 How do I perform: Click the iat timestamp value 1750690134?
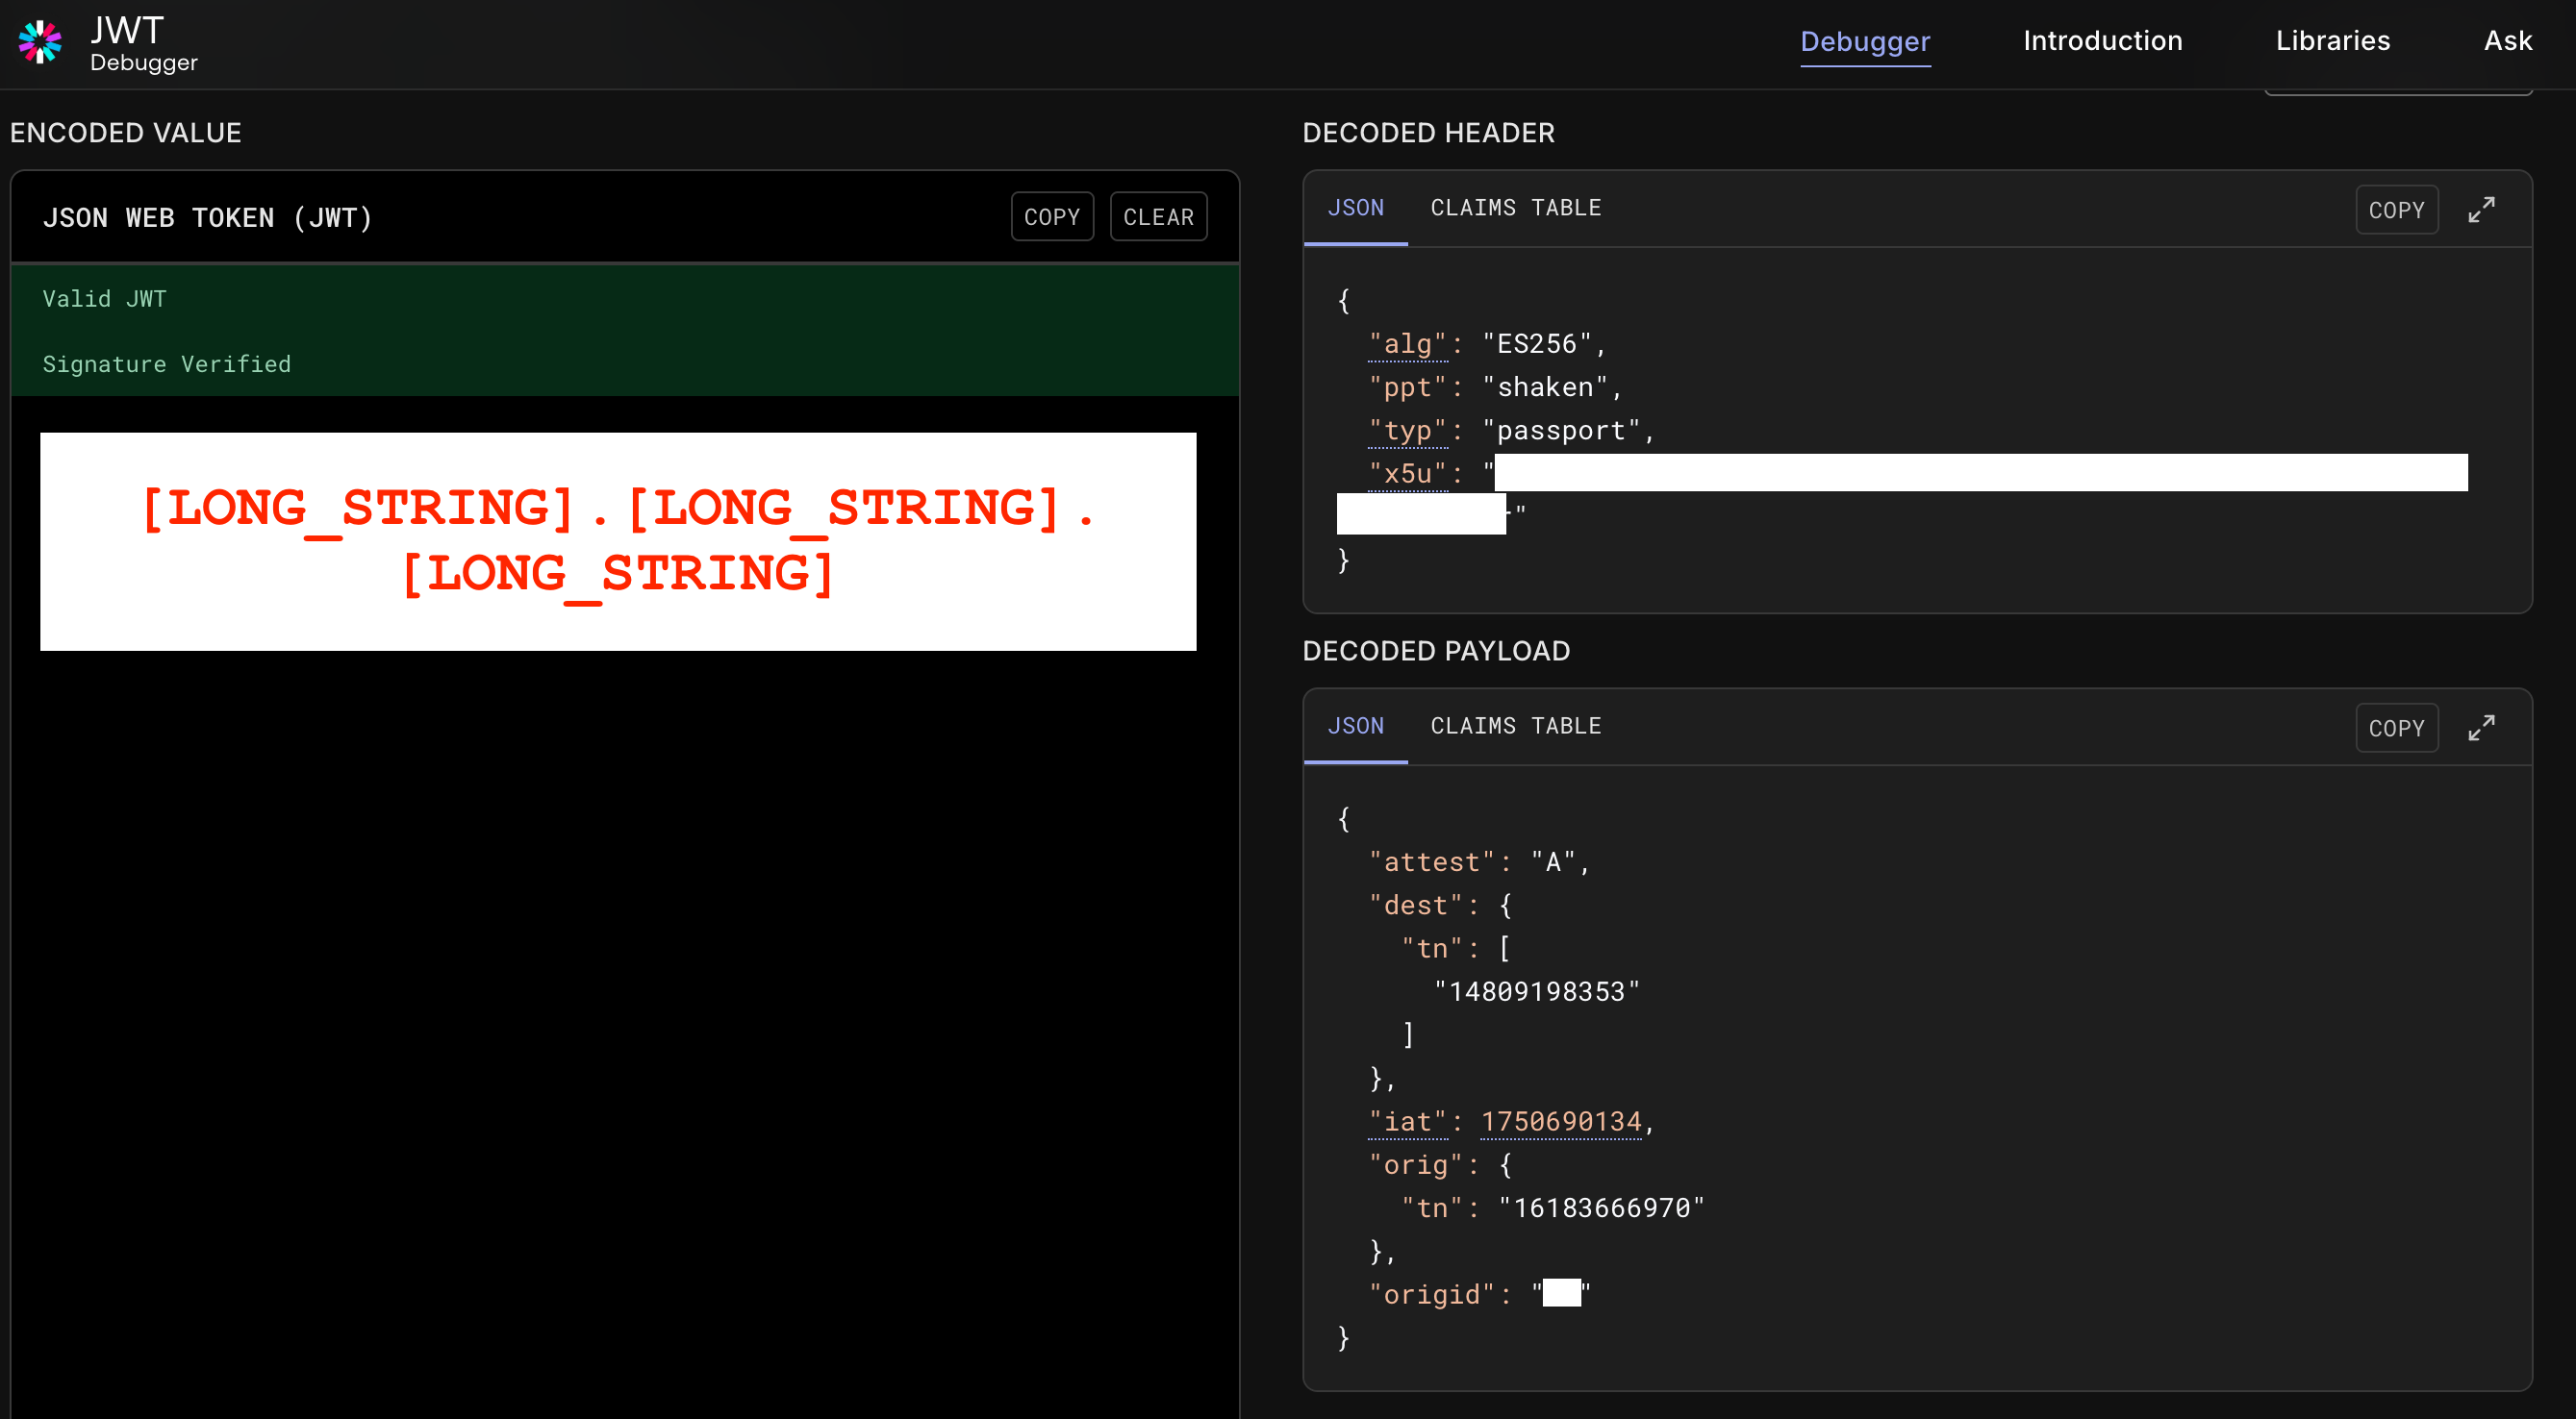(x=1560, y=1121)
